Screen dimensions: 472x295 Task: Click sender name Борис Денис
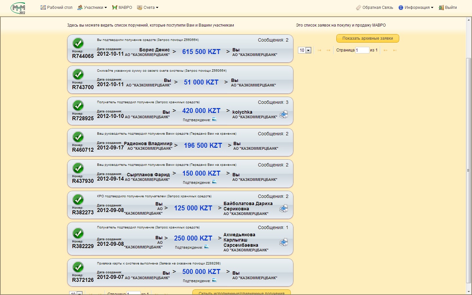[x=154, y=50]
